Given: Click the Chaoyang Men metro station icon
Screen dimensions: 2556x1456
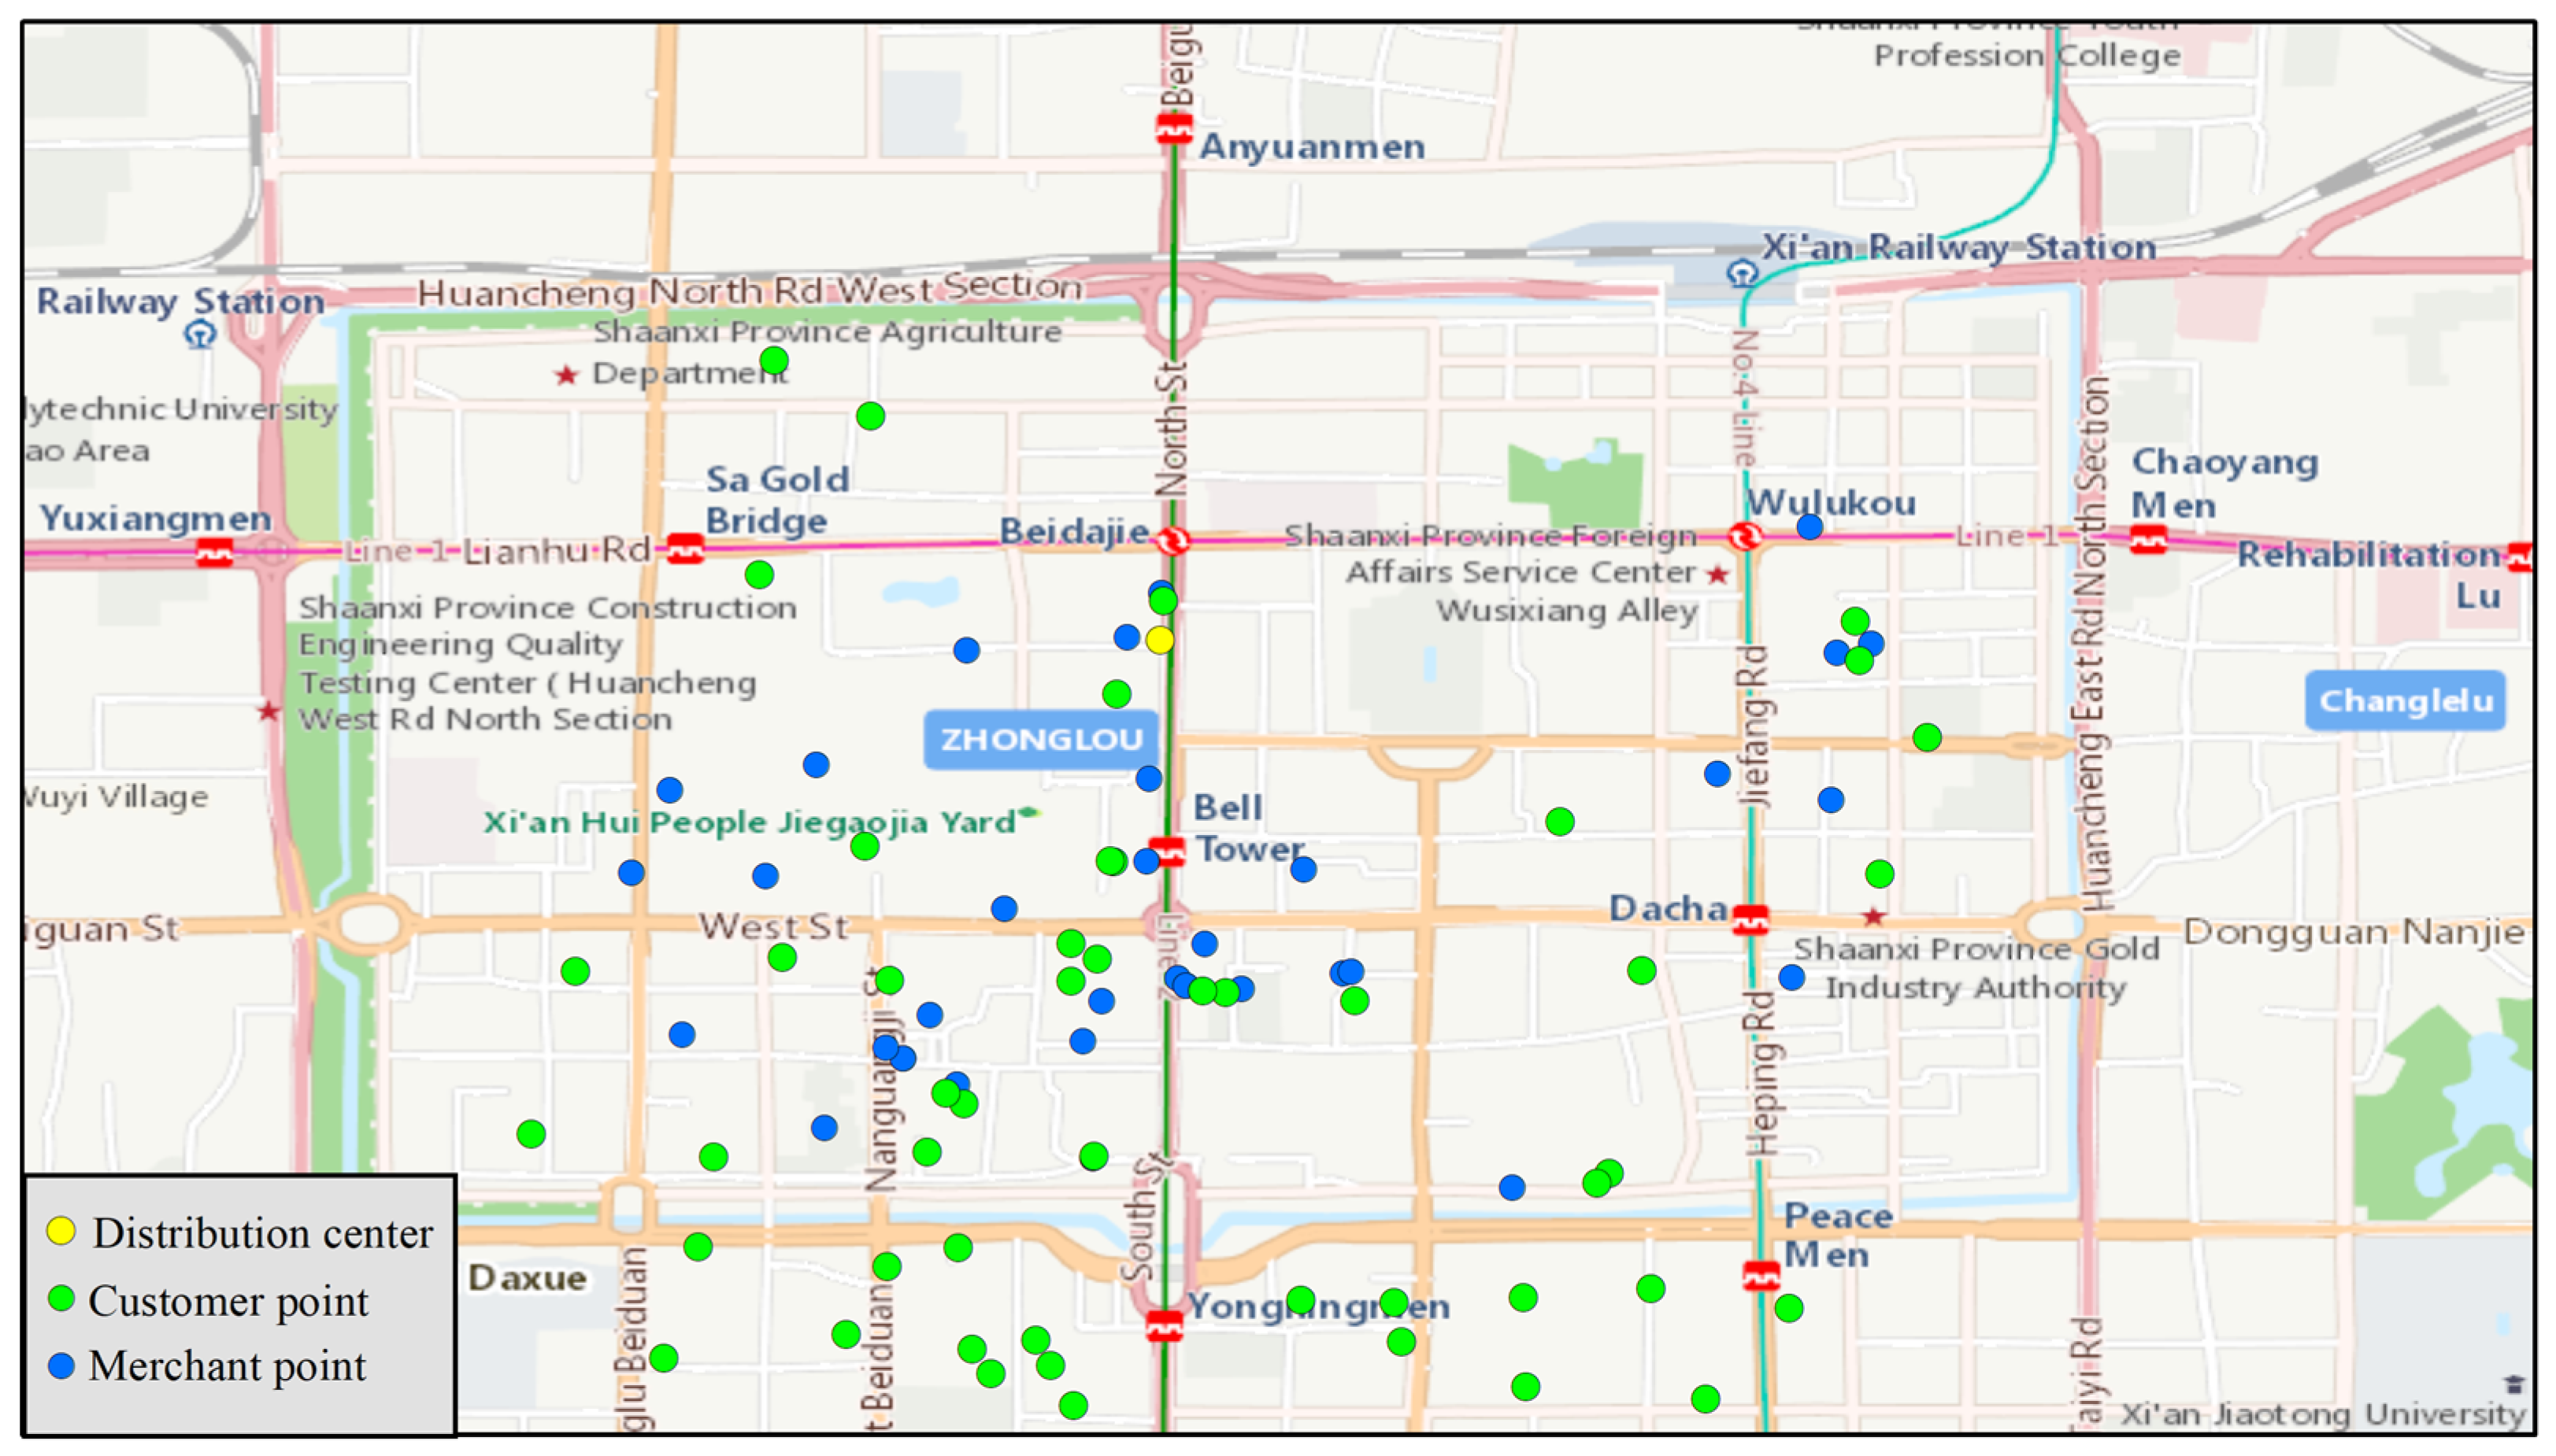Looking at the screenshot, I should [x=2148, y=541].
